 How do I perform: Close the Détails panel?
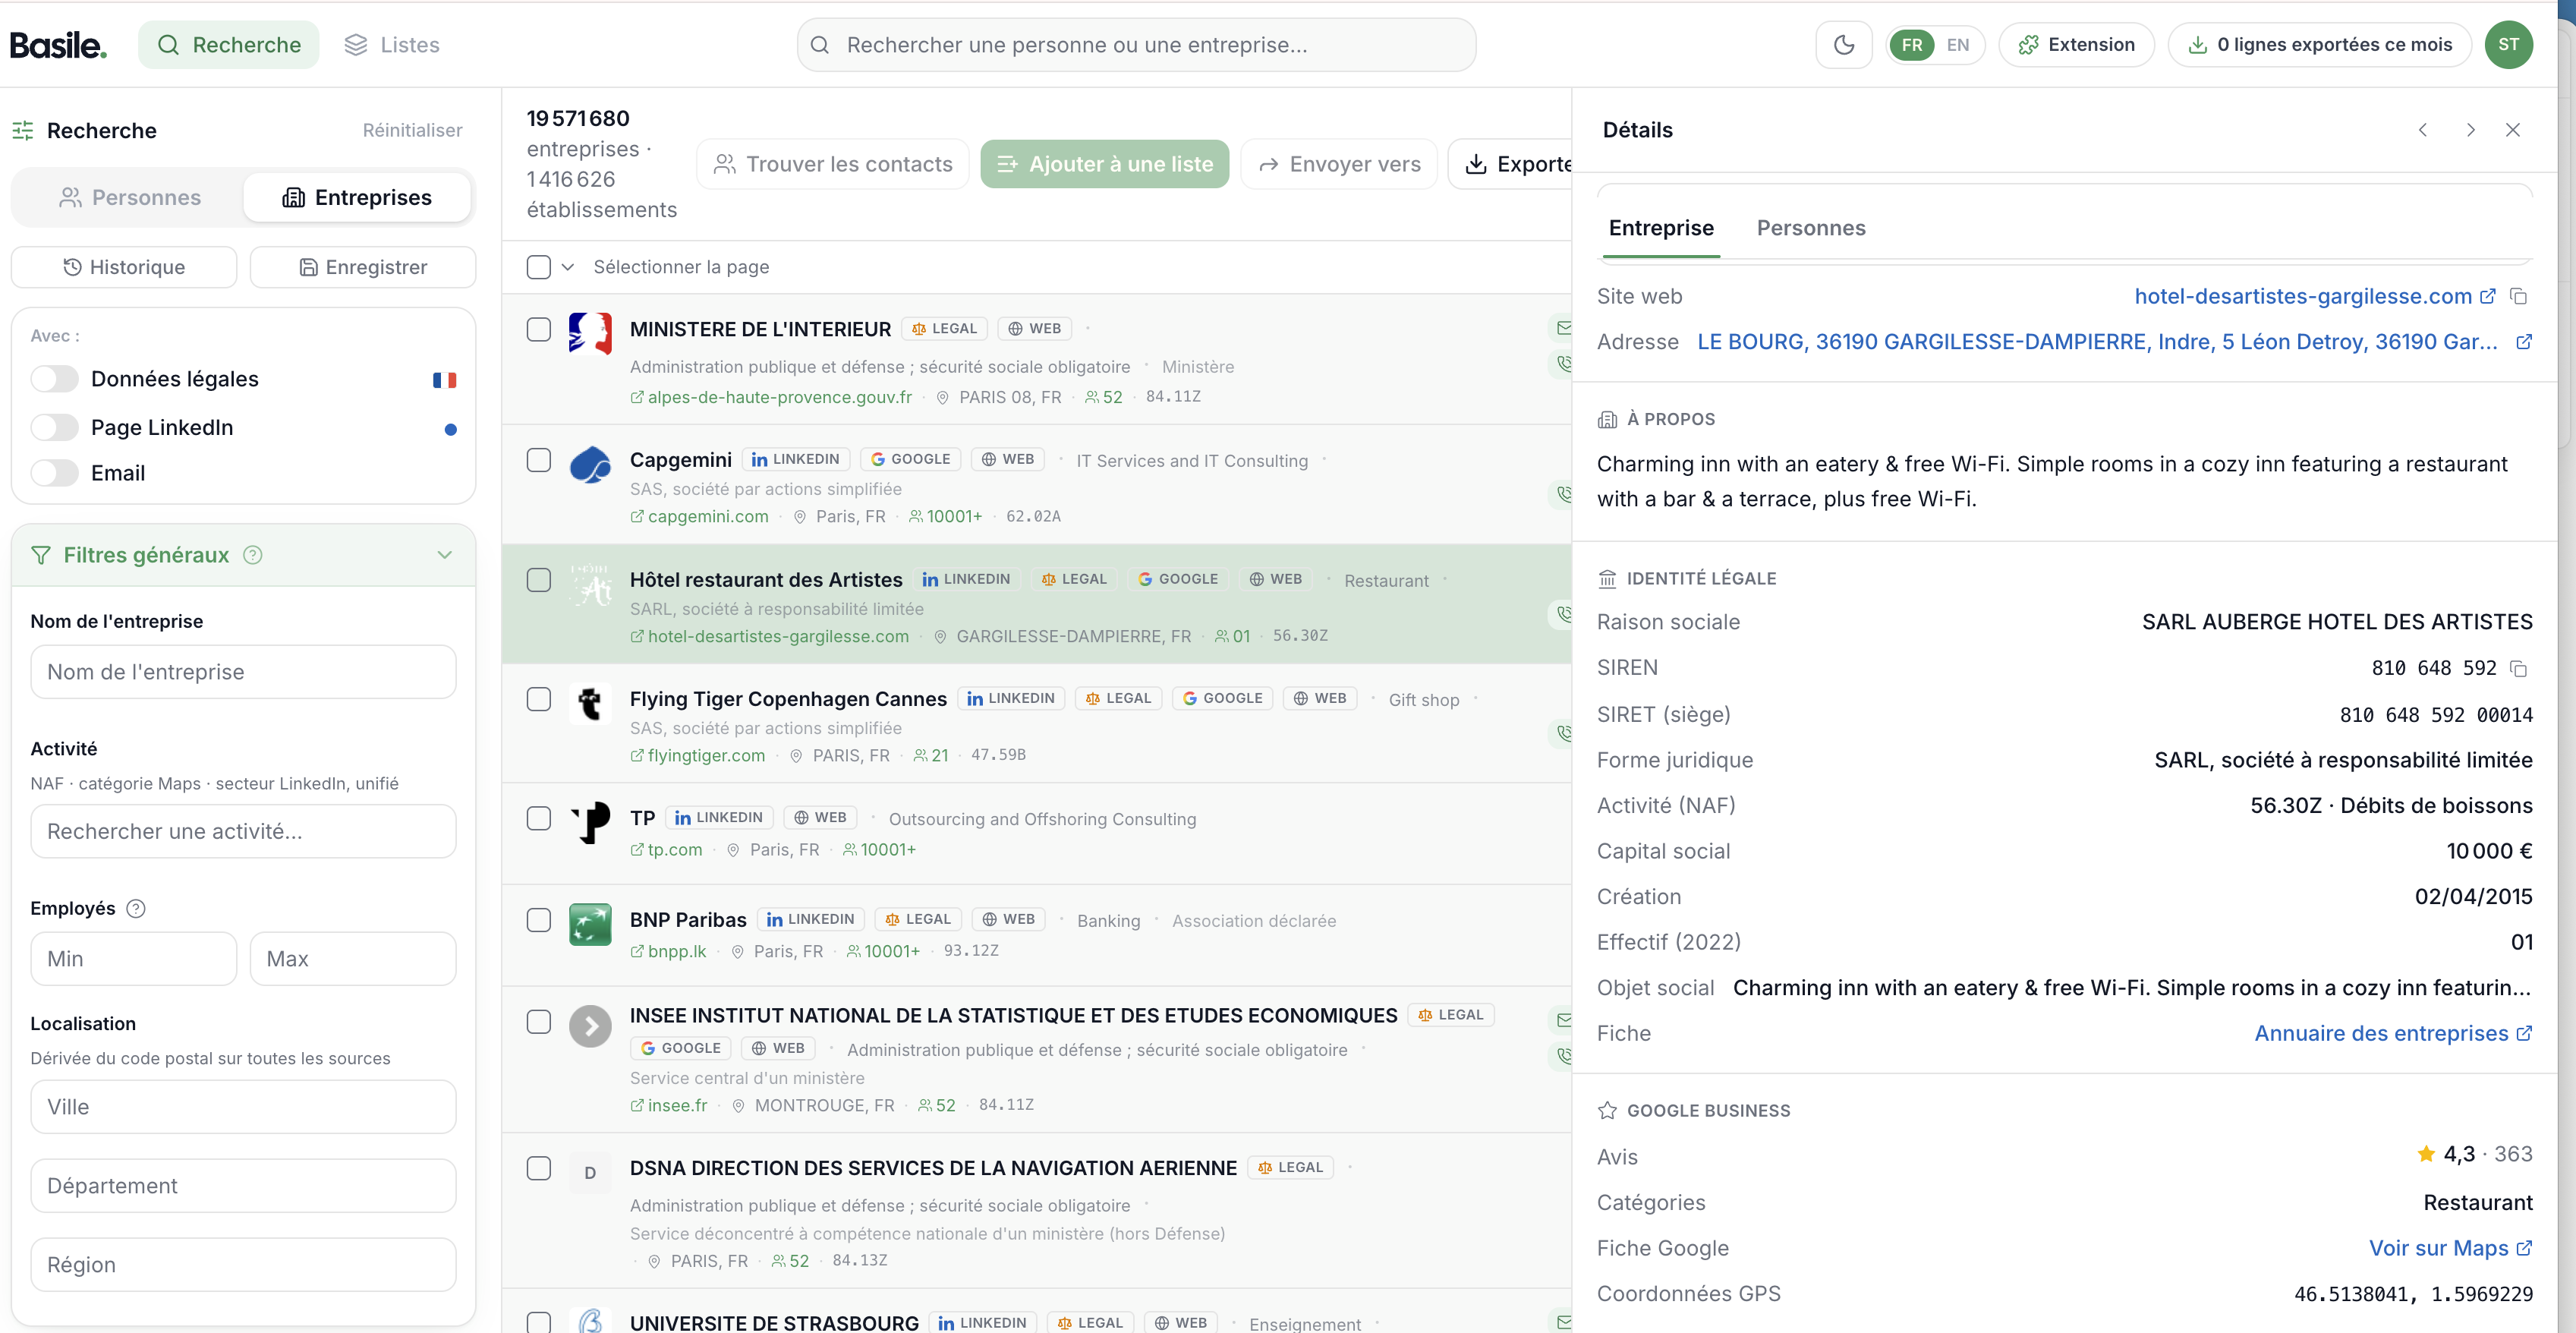2512,130
